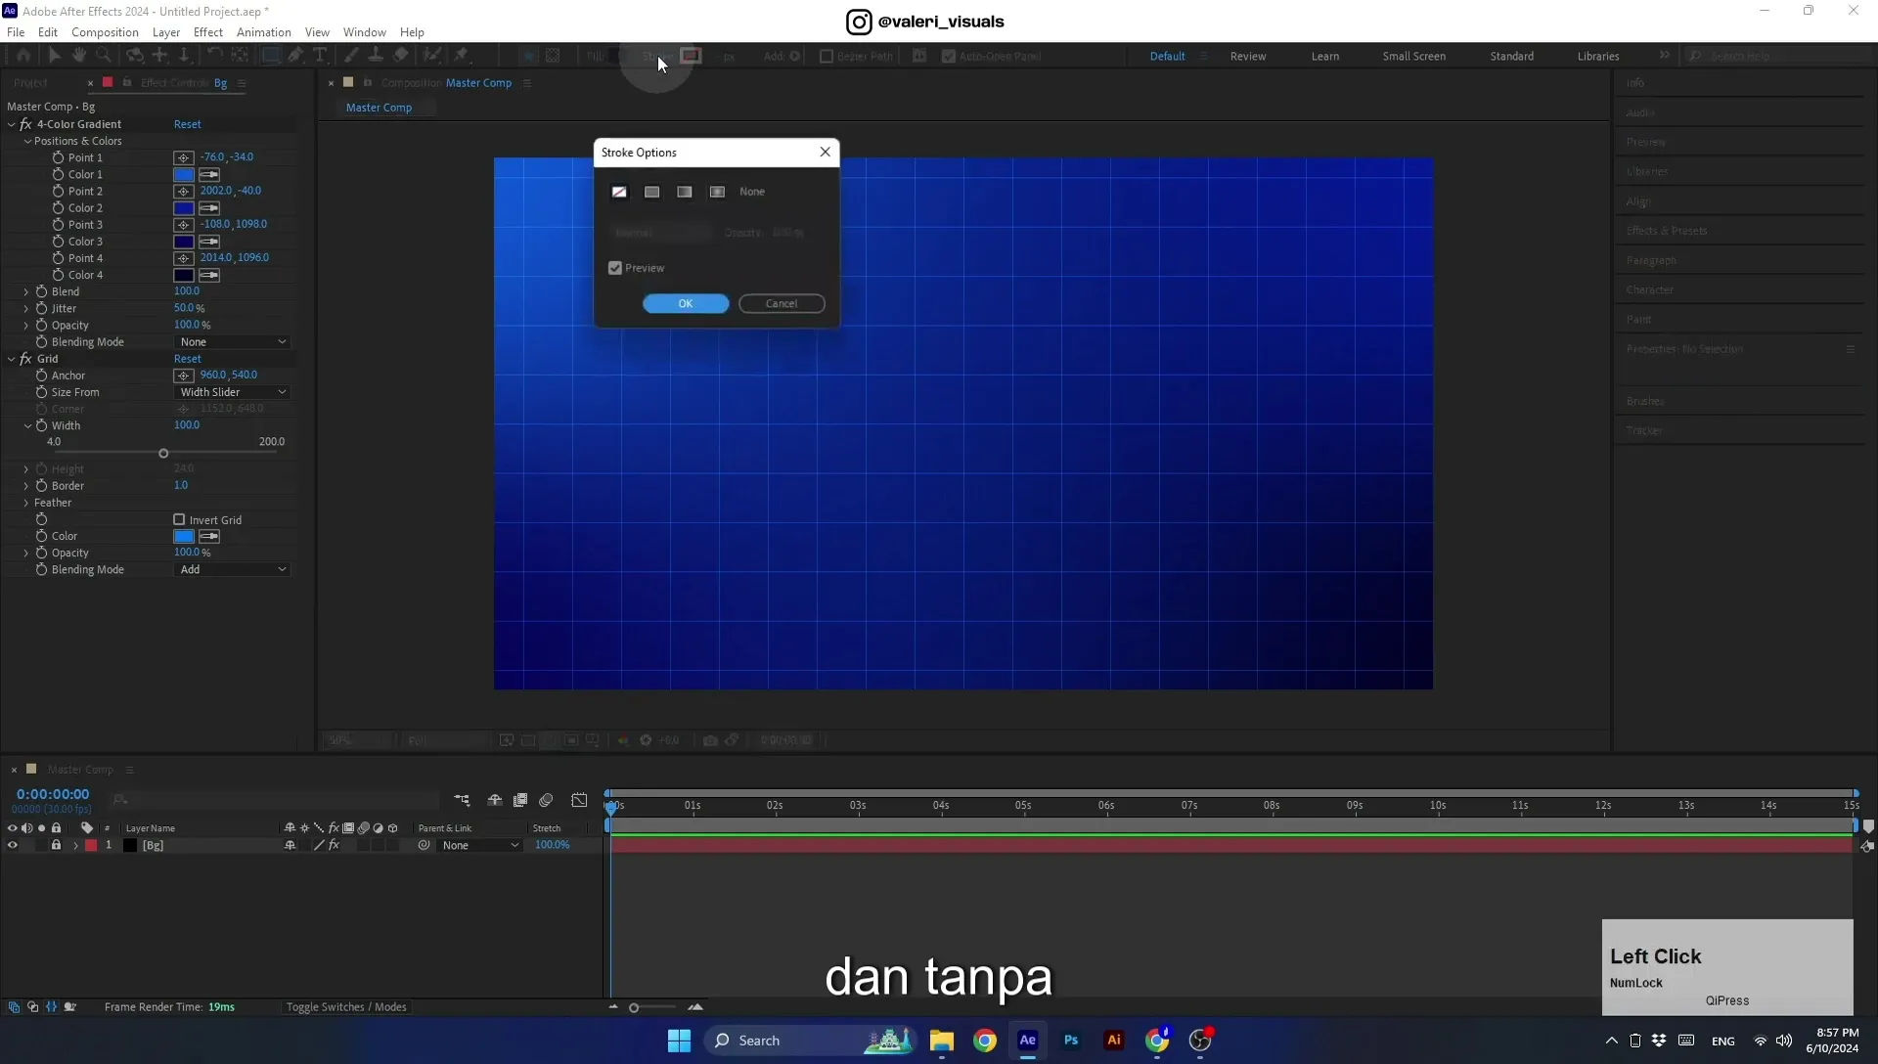Collapse the Positions & Colors group
The height and width of the screenshot is (1064, 1878).
click(x=27, y=141)
